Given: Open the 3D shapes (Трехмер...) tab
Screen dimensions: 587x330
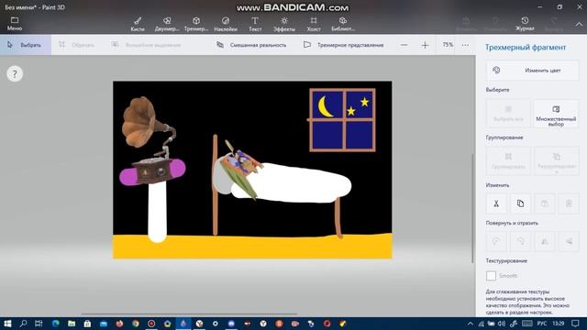Looking at the screenshot, I should coord(196,24).
